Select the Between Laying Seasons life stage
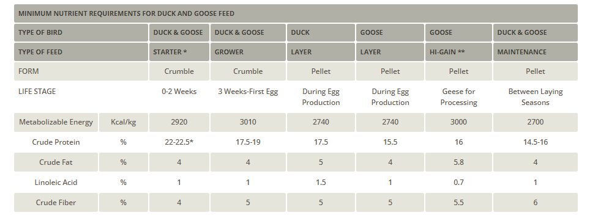 [535, 97]
